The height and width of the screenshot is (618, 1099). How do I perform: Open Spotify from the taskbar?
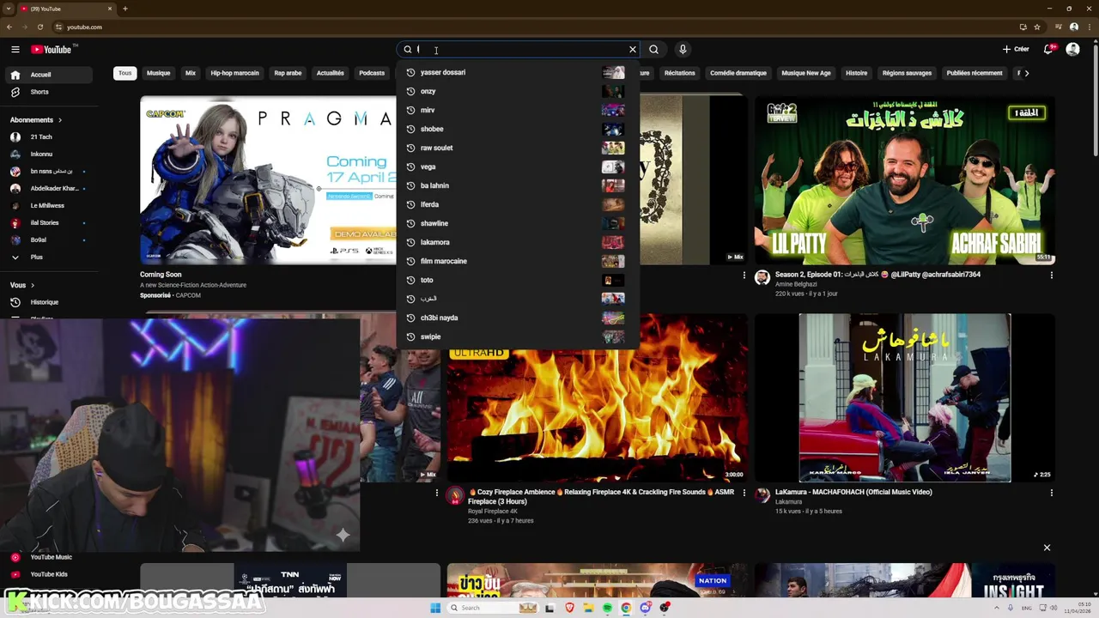pyautogui.click(x=607, y=608)
